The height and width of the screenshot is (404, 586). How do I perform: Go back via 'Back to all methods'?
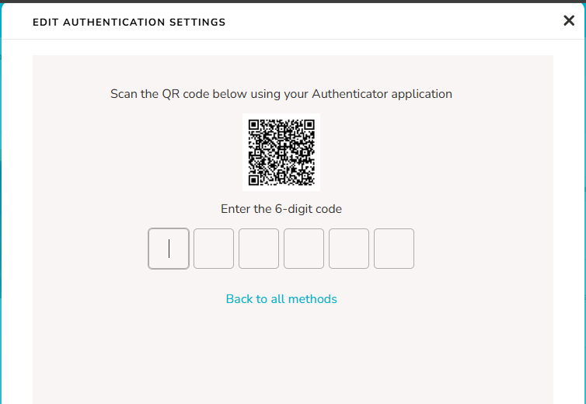pos(281,299)
